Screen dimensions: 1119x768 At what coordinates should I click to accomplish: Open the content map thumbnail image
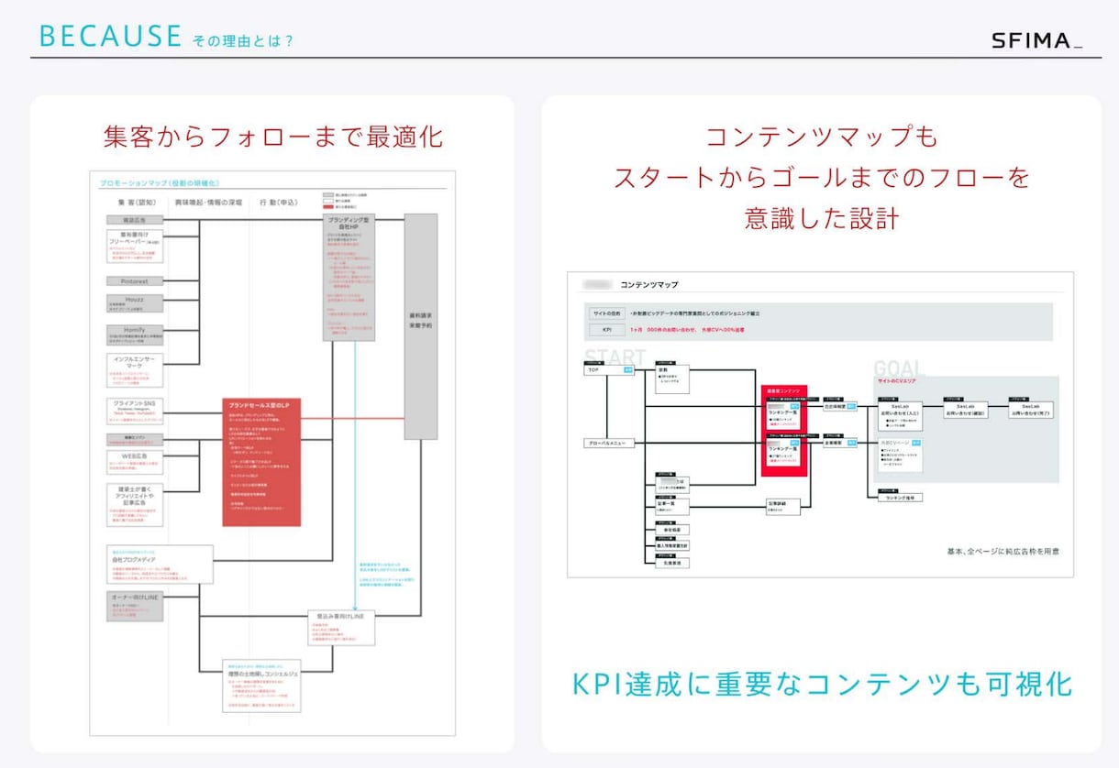pyautogui.click(x=820, y=424)
